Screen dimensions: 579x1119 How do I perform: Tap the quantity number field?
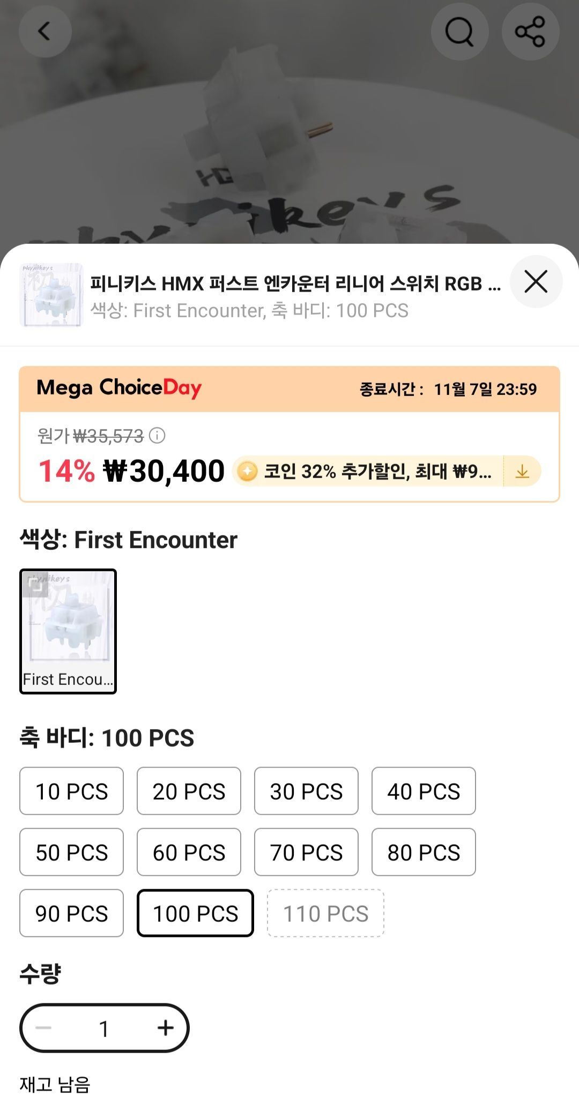104,1028
